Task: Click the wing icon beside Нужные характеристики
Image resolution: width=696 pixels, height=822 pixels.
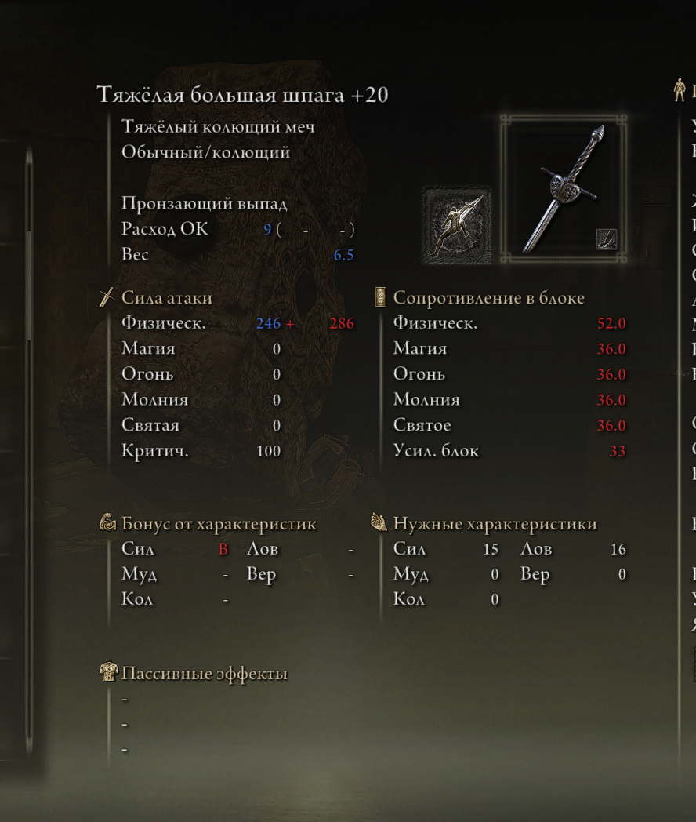Action: point(379,522)
